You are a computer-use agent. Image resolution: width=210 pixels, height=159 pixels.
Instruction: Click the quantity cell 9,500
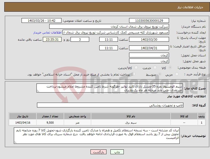click(50, 123)
